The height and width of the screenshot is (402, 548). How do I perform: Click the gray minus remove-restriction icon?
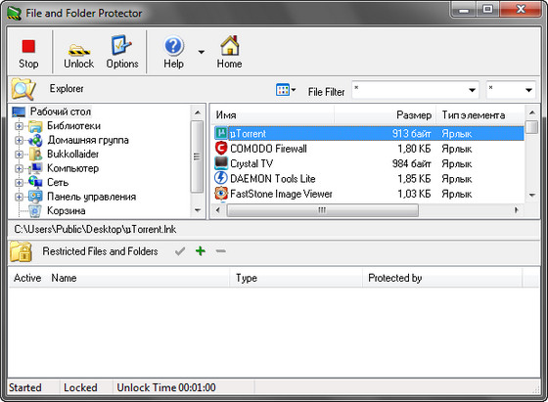point(220,250)
